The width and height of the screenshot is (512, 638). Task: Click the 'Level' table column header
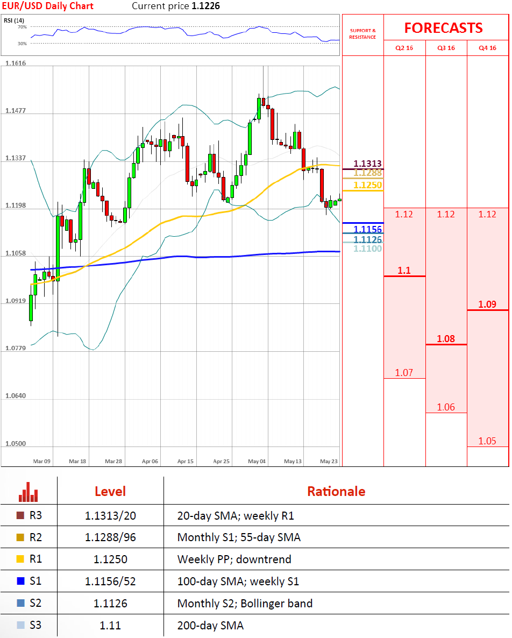pyautogui.click(x=110, y=492)
